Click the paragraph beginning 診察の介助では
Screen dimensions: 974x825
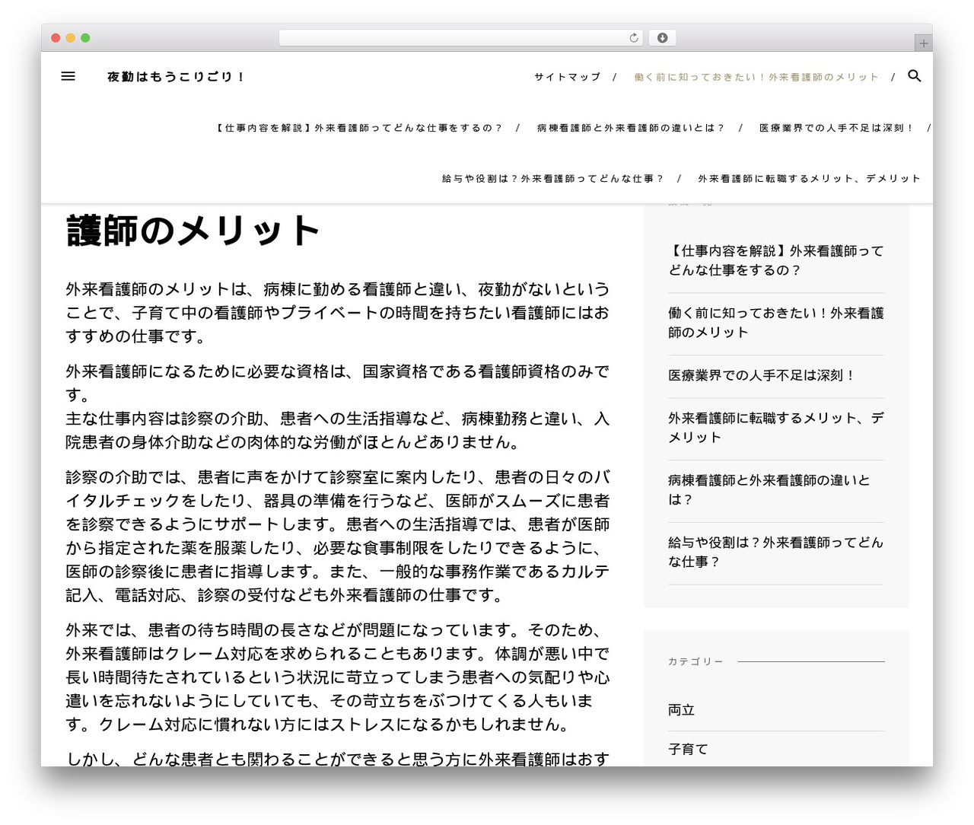tap(337, 537)
